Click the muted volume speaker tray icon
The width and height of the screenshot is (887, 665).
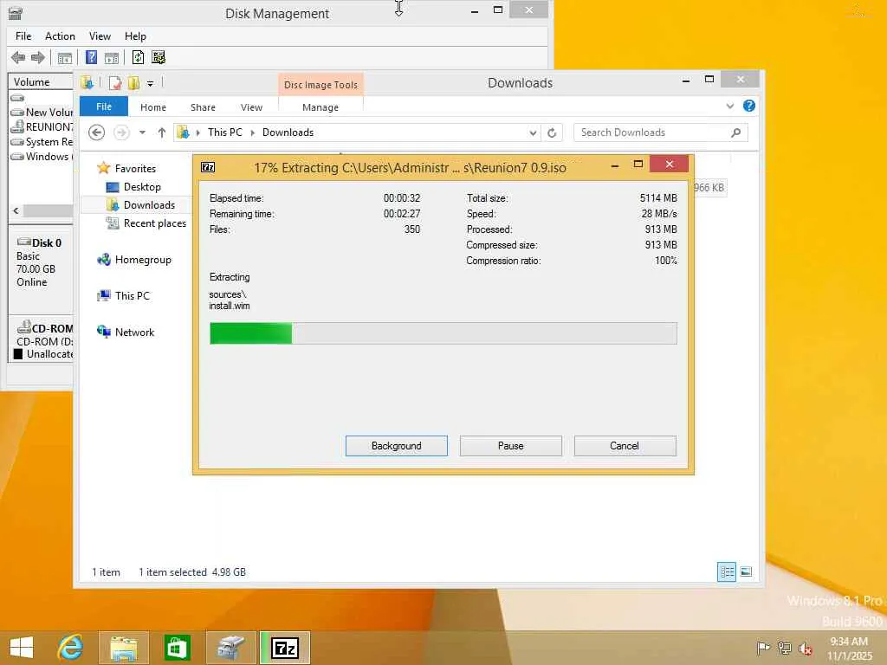pos(805,648)
